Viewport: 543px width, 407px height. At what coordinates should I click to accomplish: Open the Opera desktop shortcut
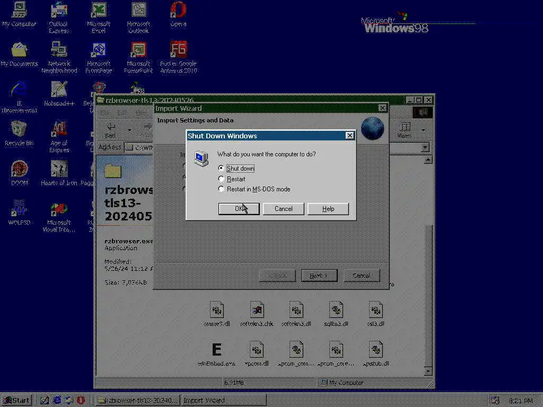pyautogui.click(x=178, y=14)
